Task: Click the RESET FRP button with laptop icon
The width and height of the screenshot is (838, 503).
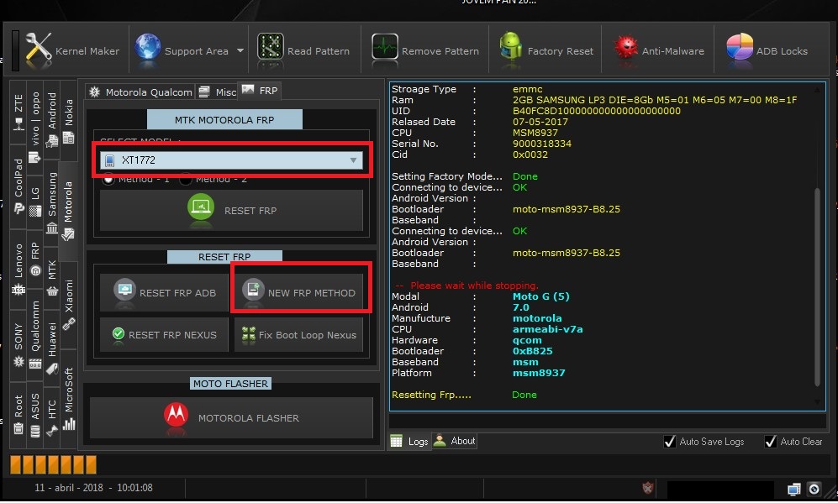Action: (231, 211)
